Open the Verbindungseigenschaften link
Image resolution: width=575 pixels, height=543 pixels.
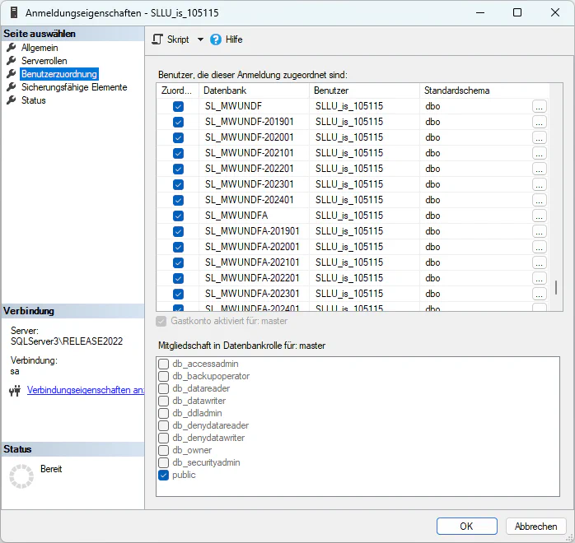[x=86, y=390]
